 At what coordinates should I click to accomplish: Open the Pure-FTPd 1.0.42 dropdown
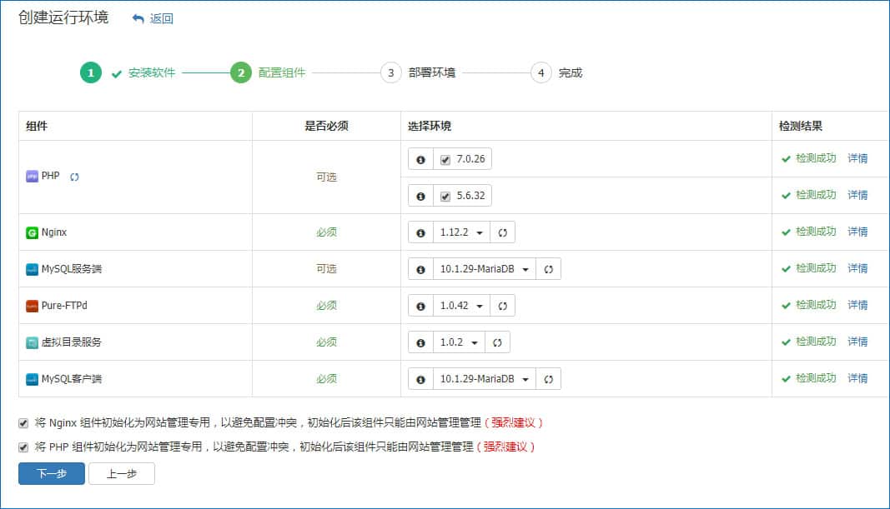pyautogui.click(x=461, y=306)
